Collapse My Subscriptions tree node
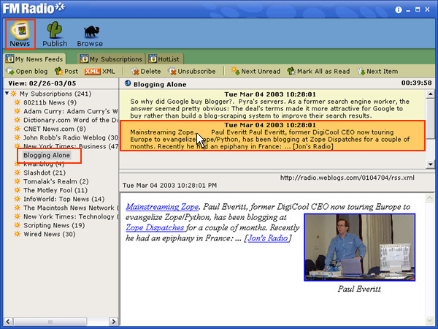Image resolution: width=438 pixels, height=329 pixels. tap(7, 94)
